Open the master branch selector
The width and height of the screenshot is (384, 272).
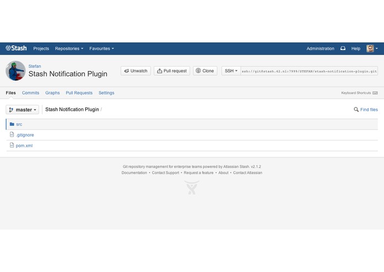coord(22,110)
